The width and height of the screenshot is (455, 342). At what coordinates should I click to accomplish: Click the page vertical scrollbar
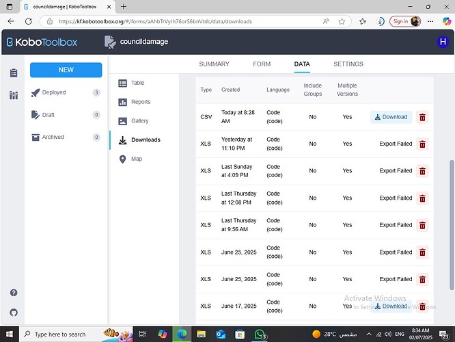452,224
